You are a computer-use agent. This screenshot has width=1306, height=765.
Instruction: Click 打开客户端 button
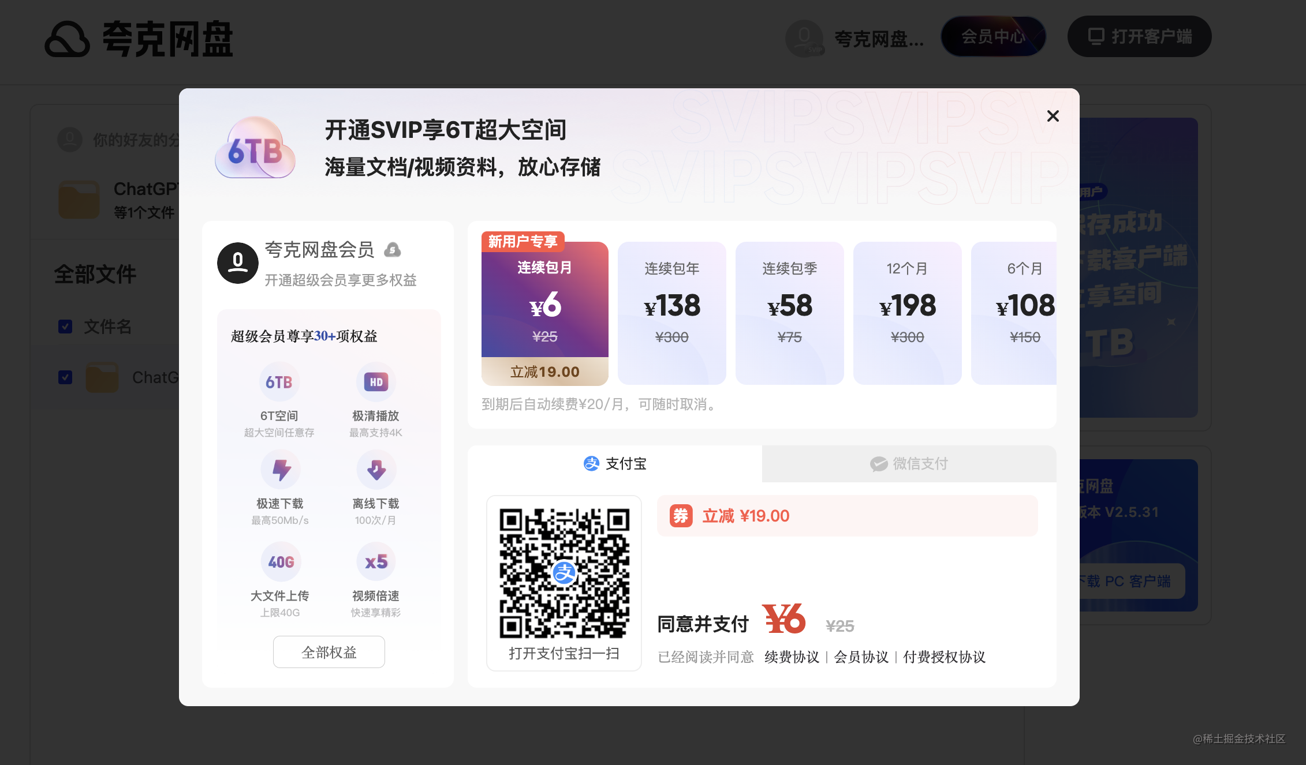[1139, 36]
